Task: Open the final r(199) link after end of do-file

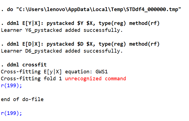Action: tap(11, 113)
